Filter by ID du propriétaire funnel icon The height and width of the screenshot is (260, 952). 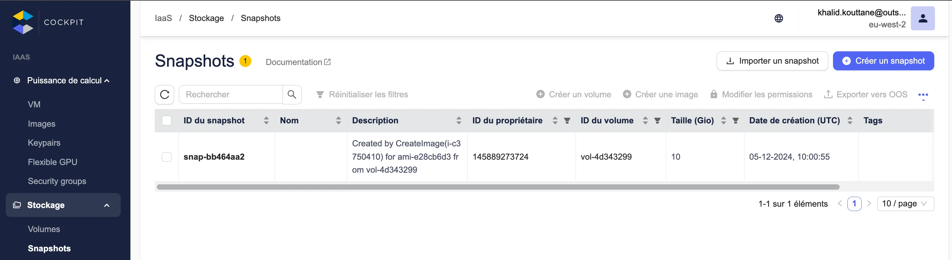[x=567, y=121]
